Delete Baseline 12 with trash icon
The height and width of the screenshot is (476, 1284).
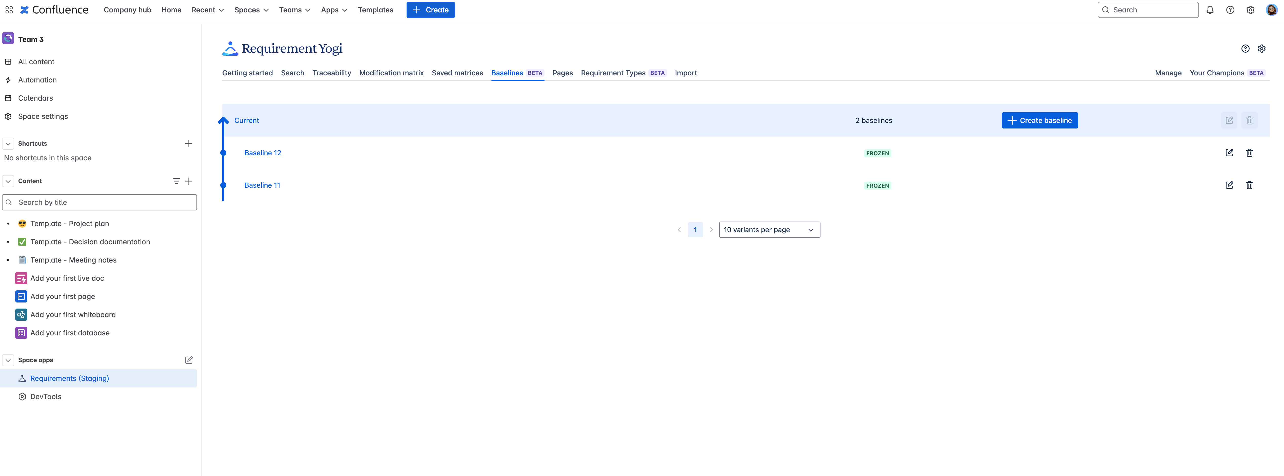click(x=1249, y=153)
